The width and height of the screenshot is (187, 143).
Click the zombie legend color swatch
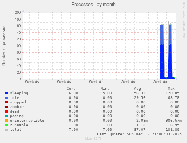coord(6,107)
